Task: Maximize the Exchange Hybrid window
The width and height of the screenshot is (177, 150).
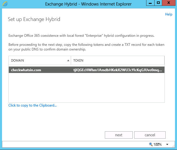Action: point(158,3)
